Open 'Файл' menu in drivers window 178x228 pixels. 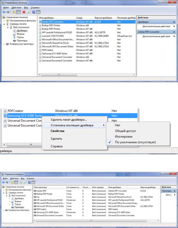pos(6,7)
